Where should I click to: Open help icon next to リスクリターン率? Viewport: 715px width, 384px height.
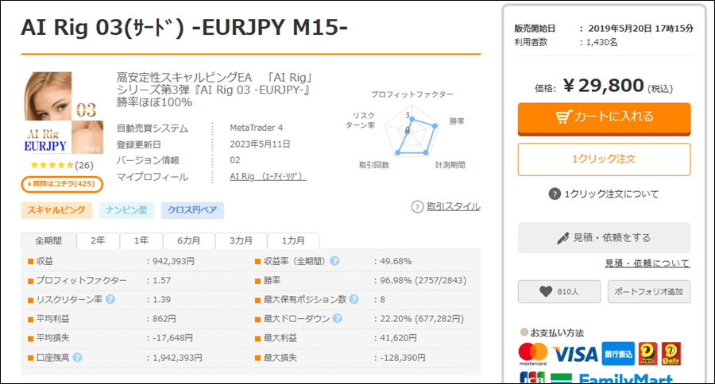pos(110,299)
